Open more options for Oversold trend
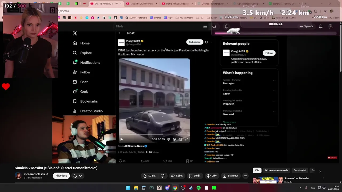Viewport: 342px width, 192px height. tap(274, 111)
